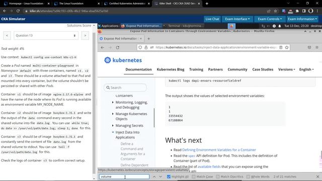The width and height of the screenshot is (322, 181).
Task: Click Firefox icon in remote desktop panel
Action: (231, 26)
